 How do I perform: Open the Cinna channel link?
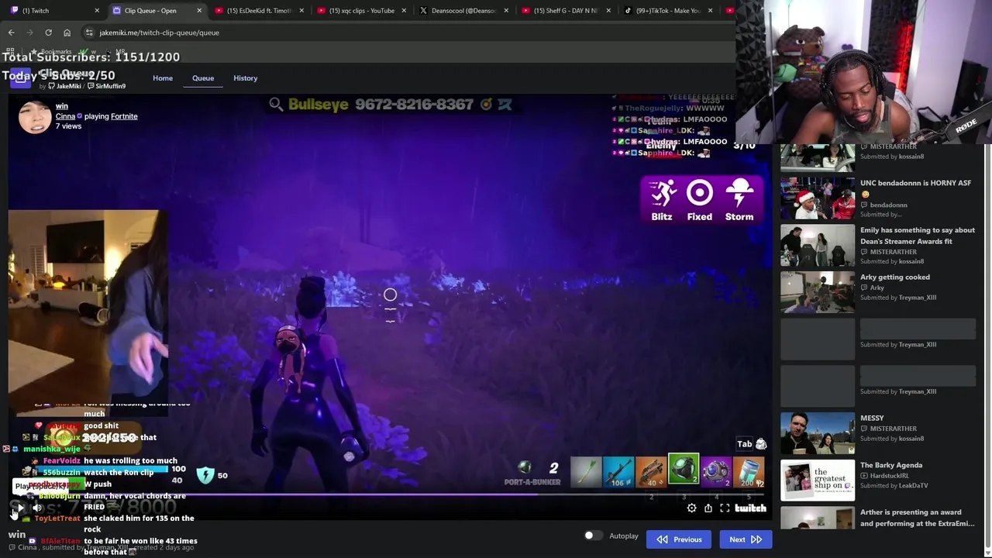pyautogui.click(x=65, y=116)
